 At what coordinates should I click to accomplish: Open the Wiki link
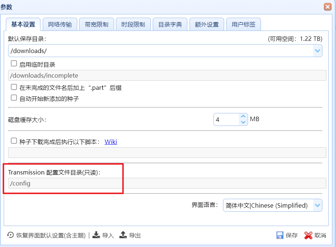pos(111,141)
